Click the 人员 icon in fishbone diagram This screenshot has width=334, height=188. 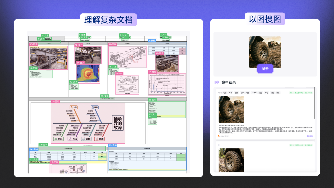tap(72, 108)
